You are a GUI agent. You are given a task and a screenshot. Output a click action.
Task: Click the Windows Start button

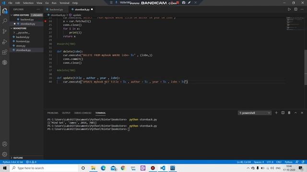coord(5,168)
